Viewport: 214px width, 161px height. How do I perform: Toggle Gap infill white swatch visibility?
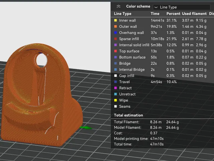tap(115, 76)
